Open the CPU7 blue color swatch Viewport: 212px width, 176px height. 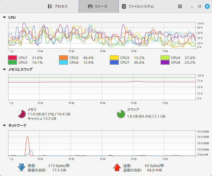pos(114,62)
